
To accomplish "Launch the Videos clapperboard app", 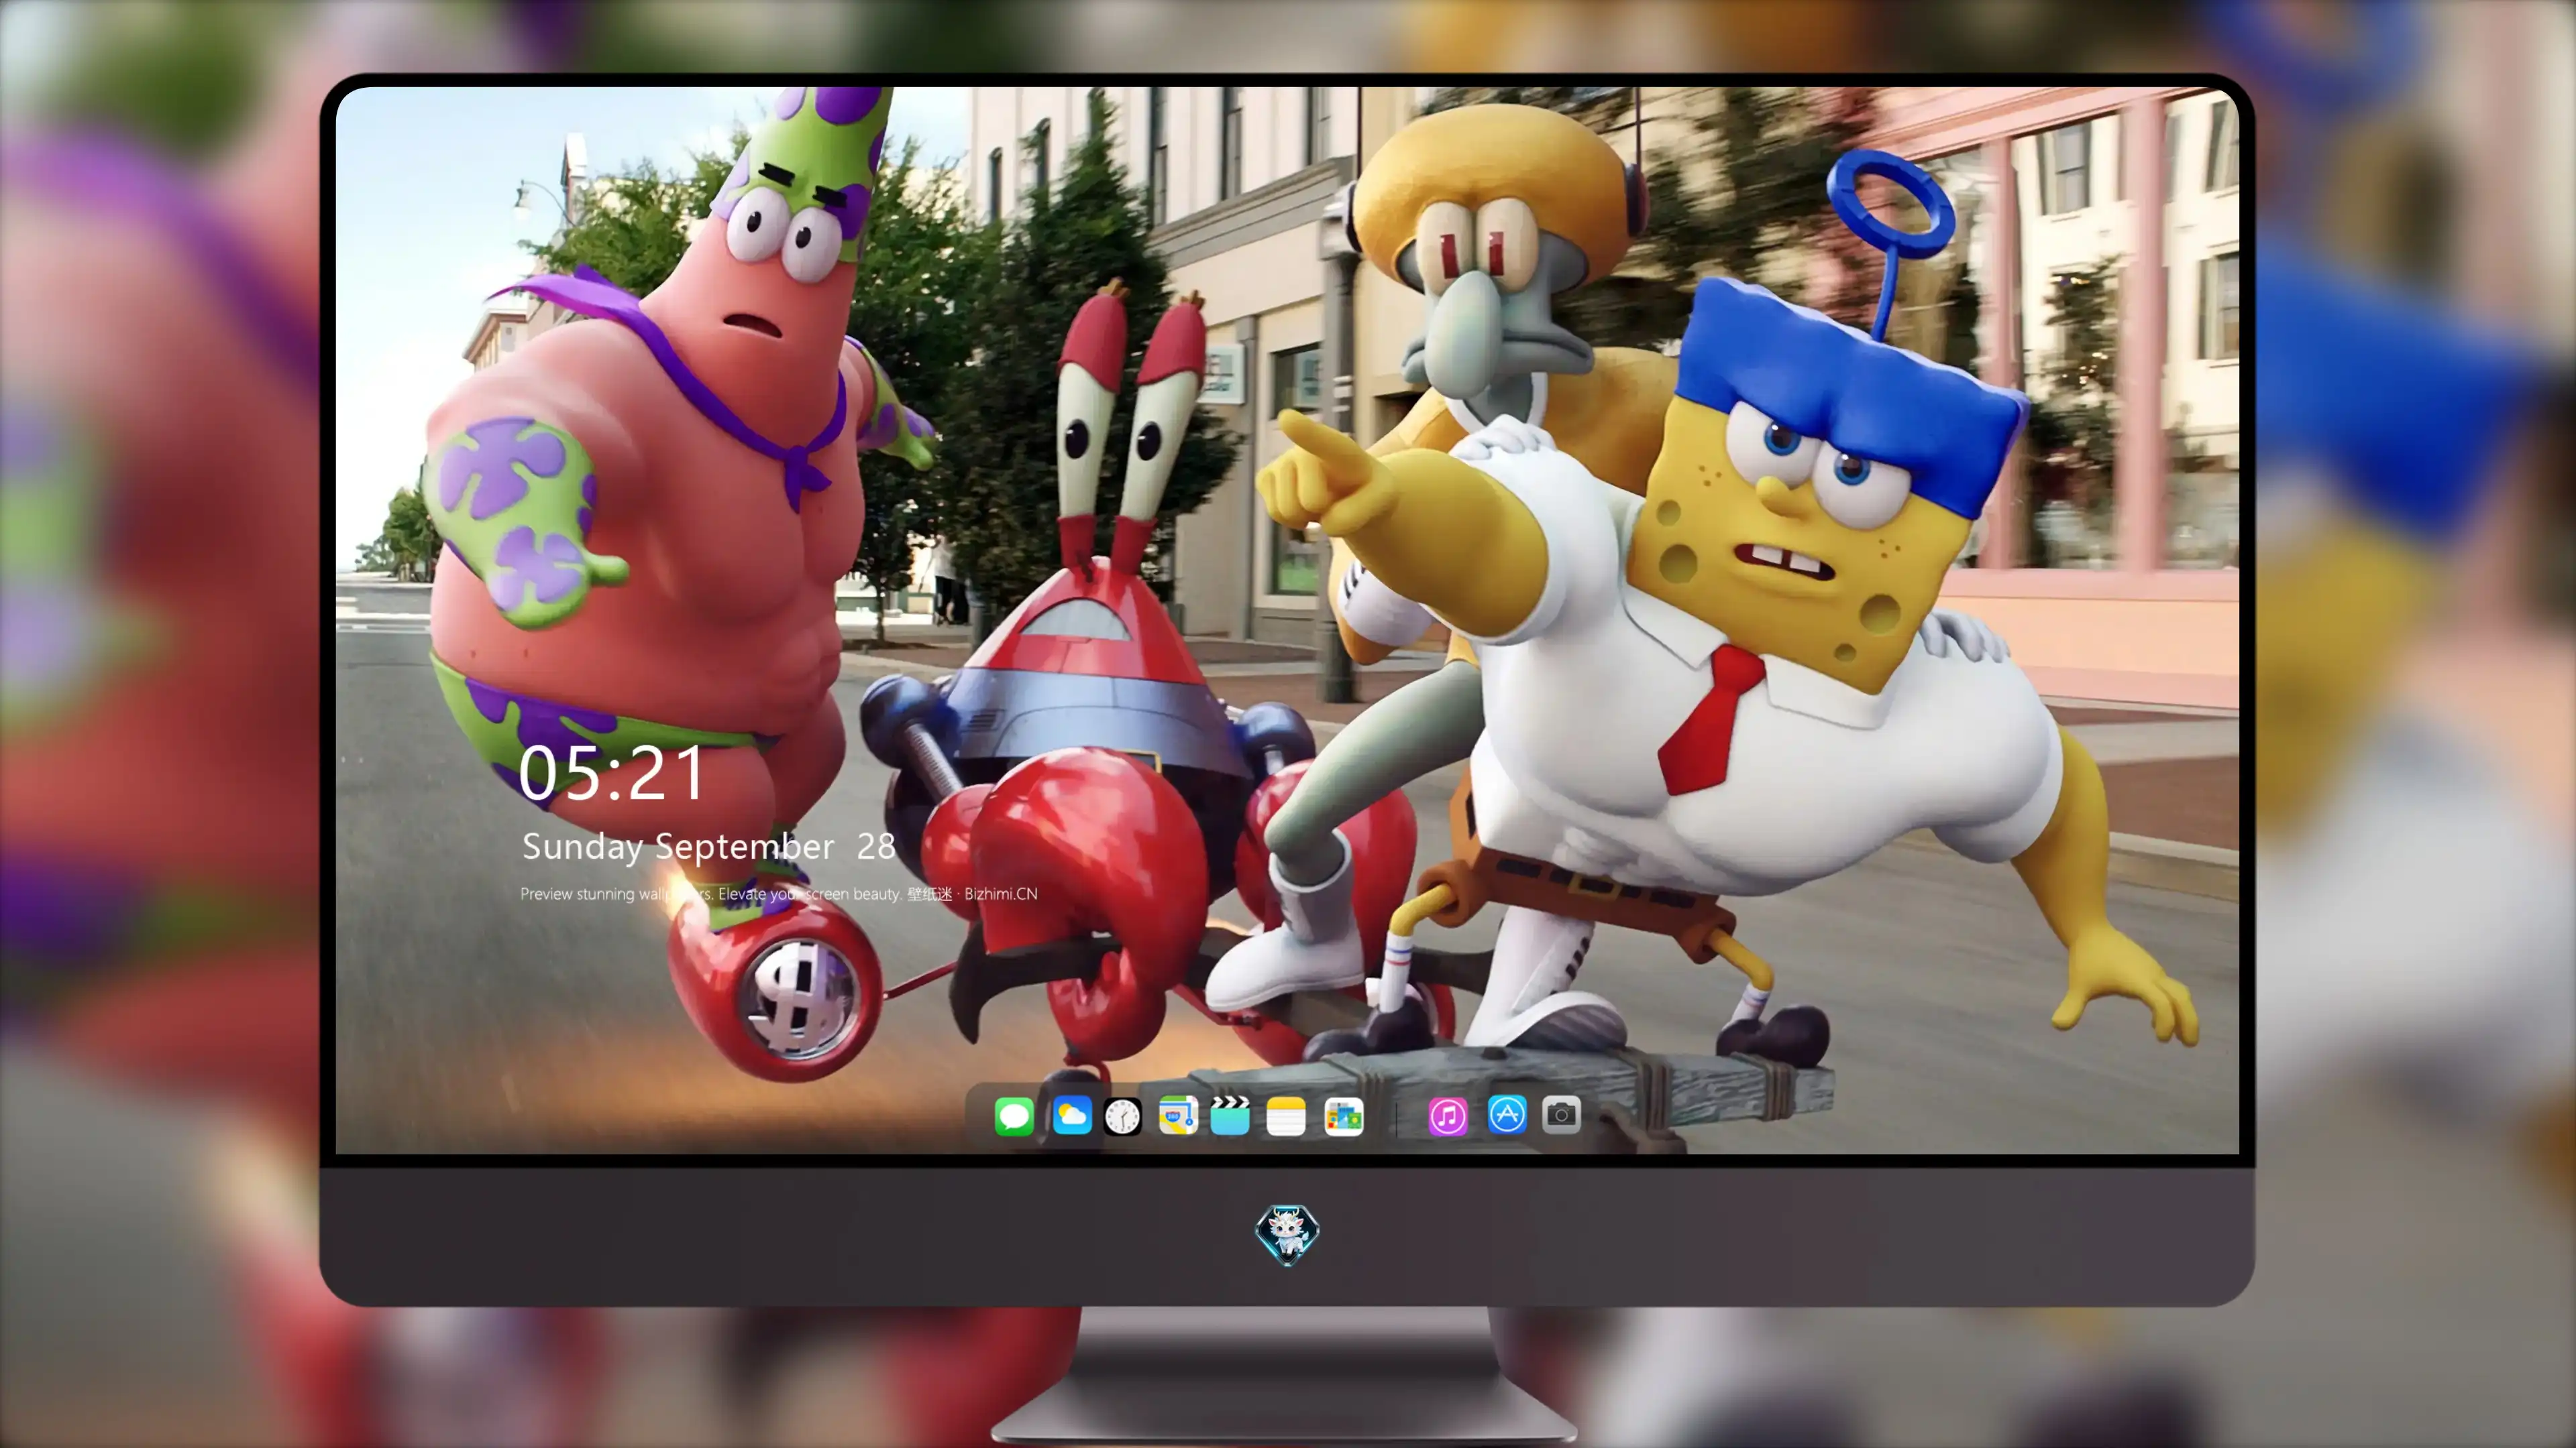I will pos(1230,1115).
